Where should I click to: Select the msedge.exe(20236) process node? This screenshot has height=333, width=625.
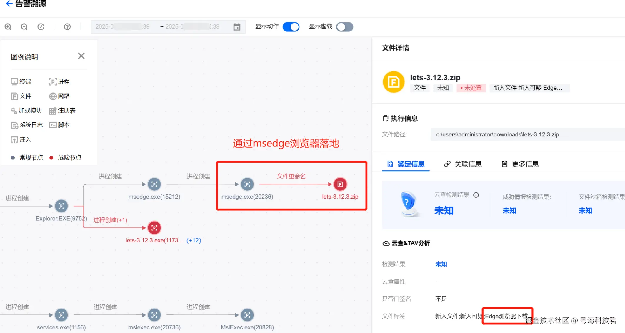(247, 184)
